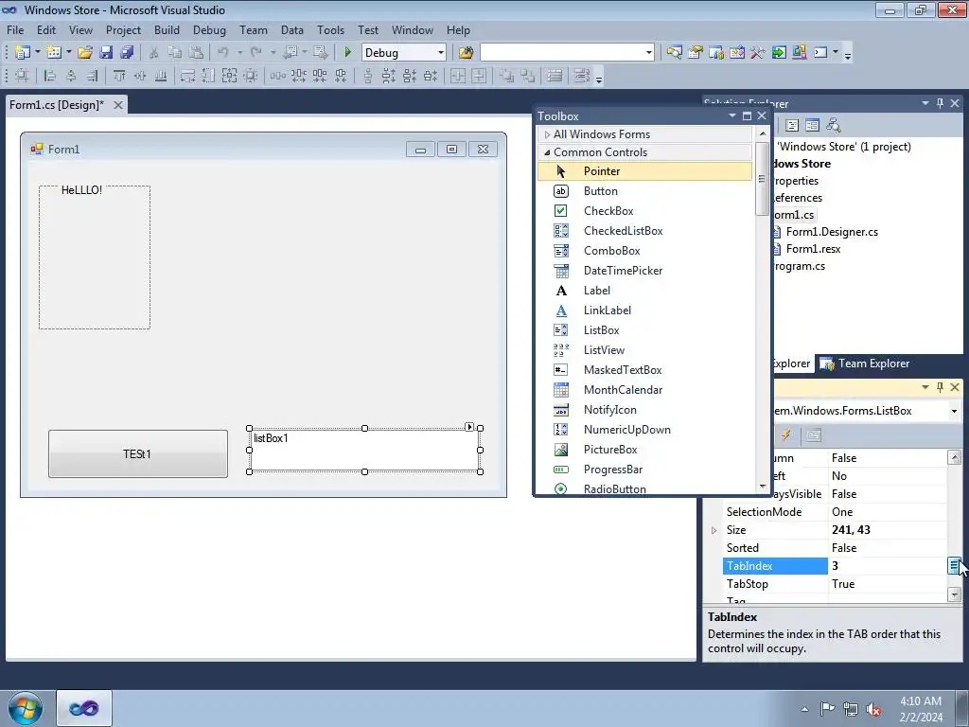Expand the Size property node
The height and width of the screenshot is (727, 969).
click(714, 530)
